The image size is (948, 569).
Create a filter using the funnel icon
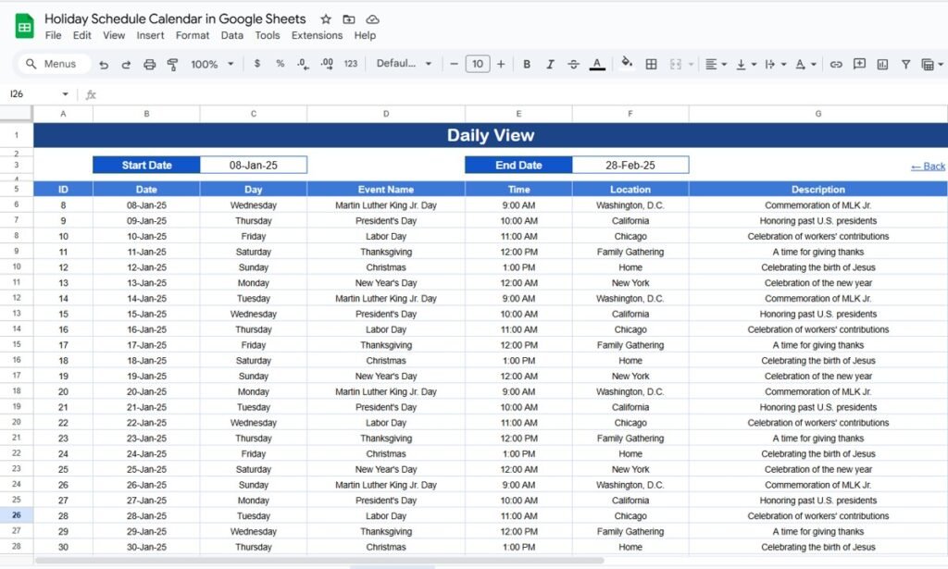[x=903, y=64]
